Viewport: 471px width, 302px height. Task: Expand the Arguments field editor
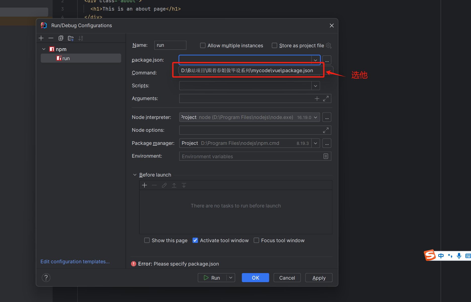click(326, 99)
